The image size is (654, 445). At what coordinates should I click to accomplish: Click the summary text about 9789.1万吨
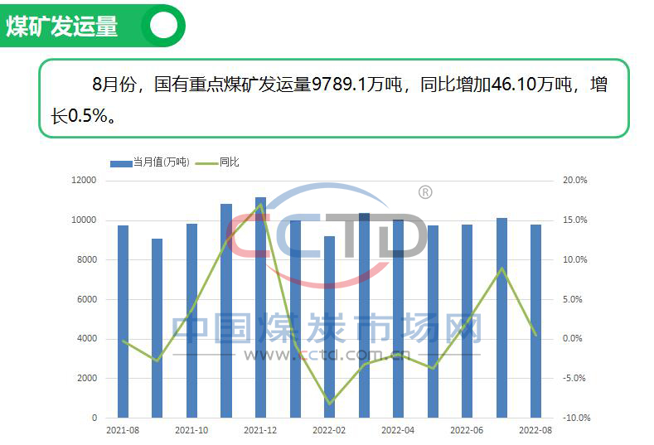(x=329, y=99)
